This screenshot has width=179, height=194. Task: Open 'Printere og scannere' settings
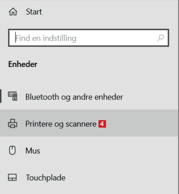click(61, 124)
